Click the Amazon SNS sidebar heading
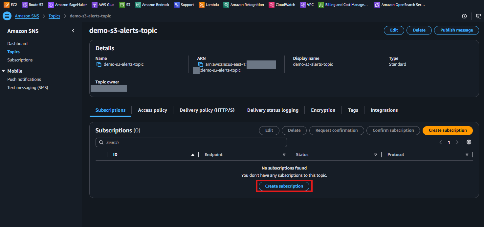The height and width of the screenshot is (227, 484). [23, 31]
